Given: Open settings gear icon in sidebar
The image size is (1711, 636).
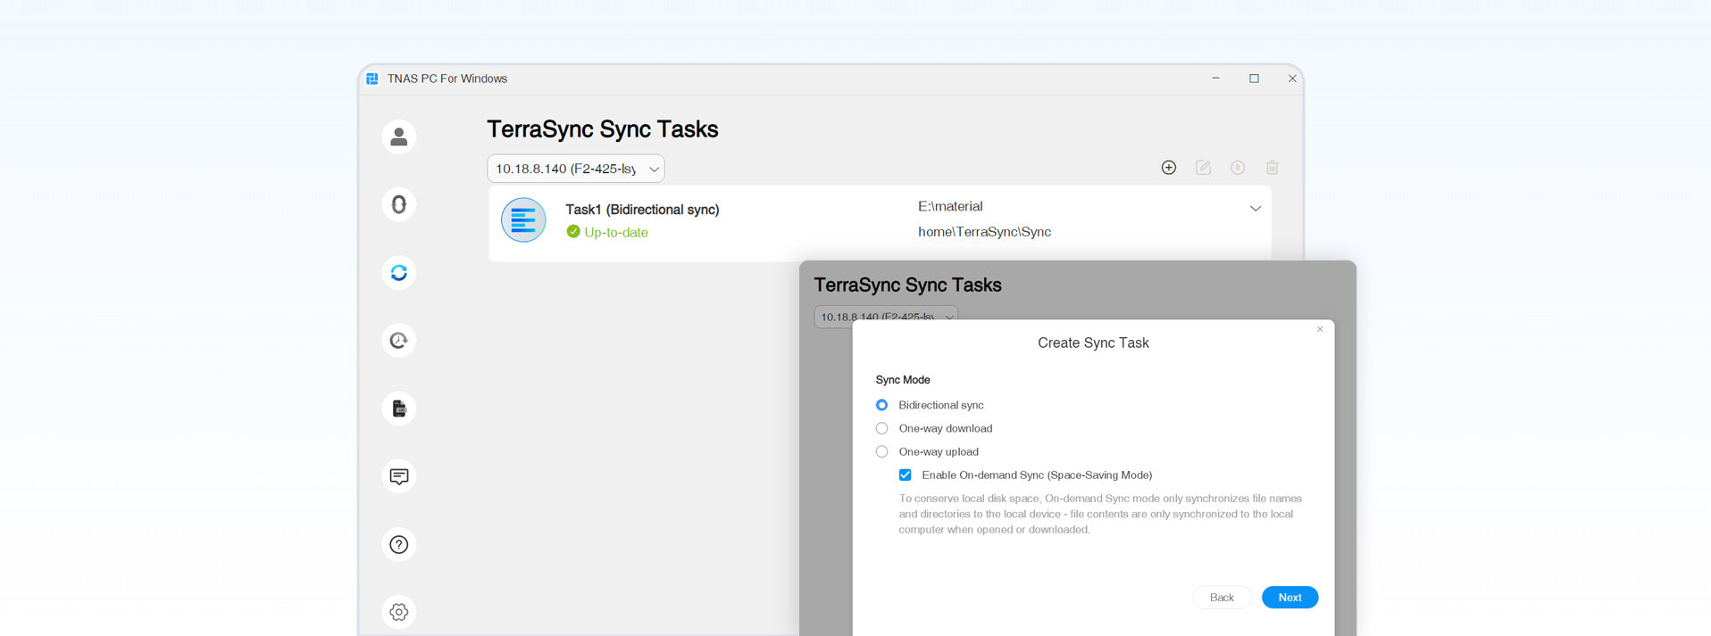Looking at the screenshot, I should 398,612.
